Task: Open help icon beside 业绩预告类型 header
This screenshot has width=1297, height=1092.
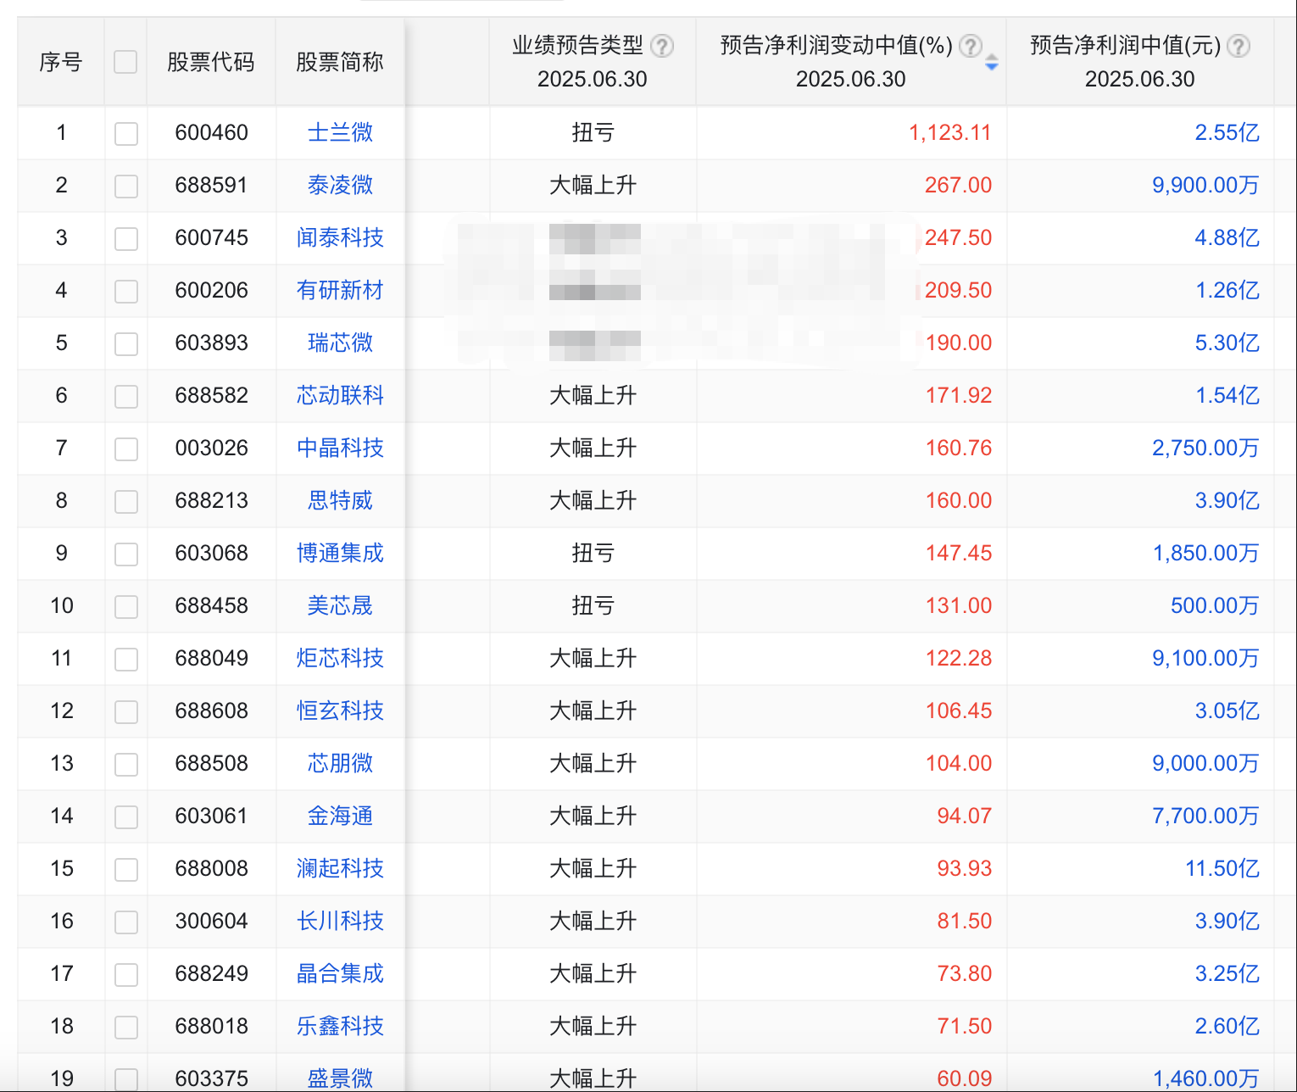Action: [662, 46]
